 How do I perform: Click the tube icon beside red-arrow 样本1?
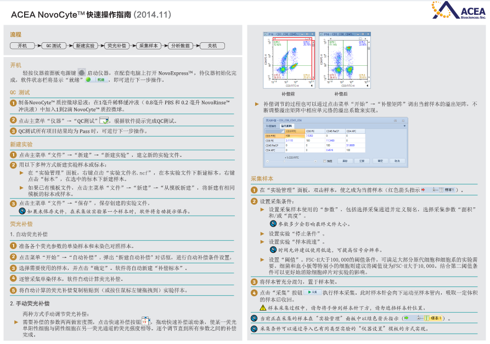click(441, 190)
